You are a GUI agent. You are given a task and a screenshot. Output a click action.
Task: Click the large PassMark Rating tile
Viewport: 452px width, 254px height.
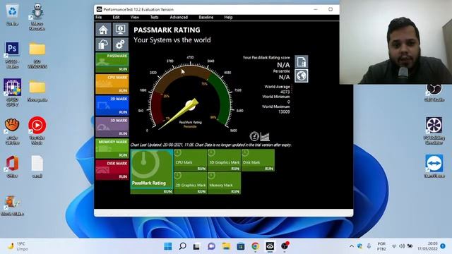coord(152,171)
